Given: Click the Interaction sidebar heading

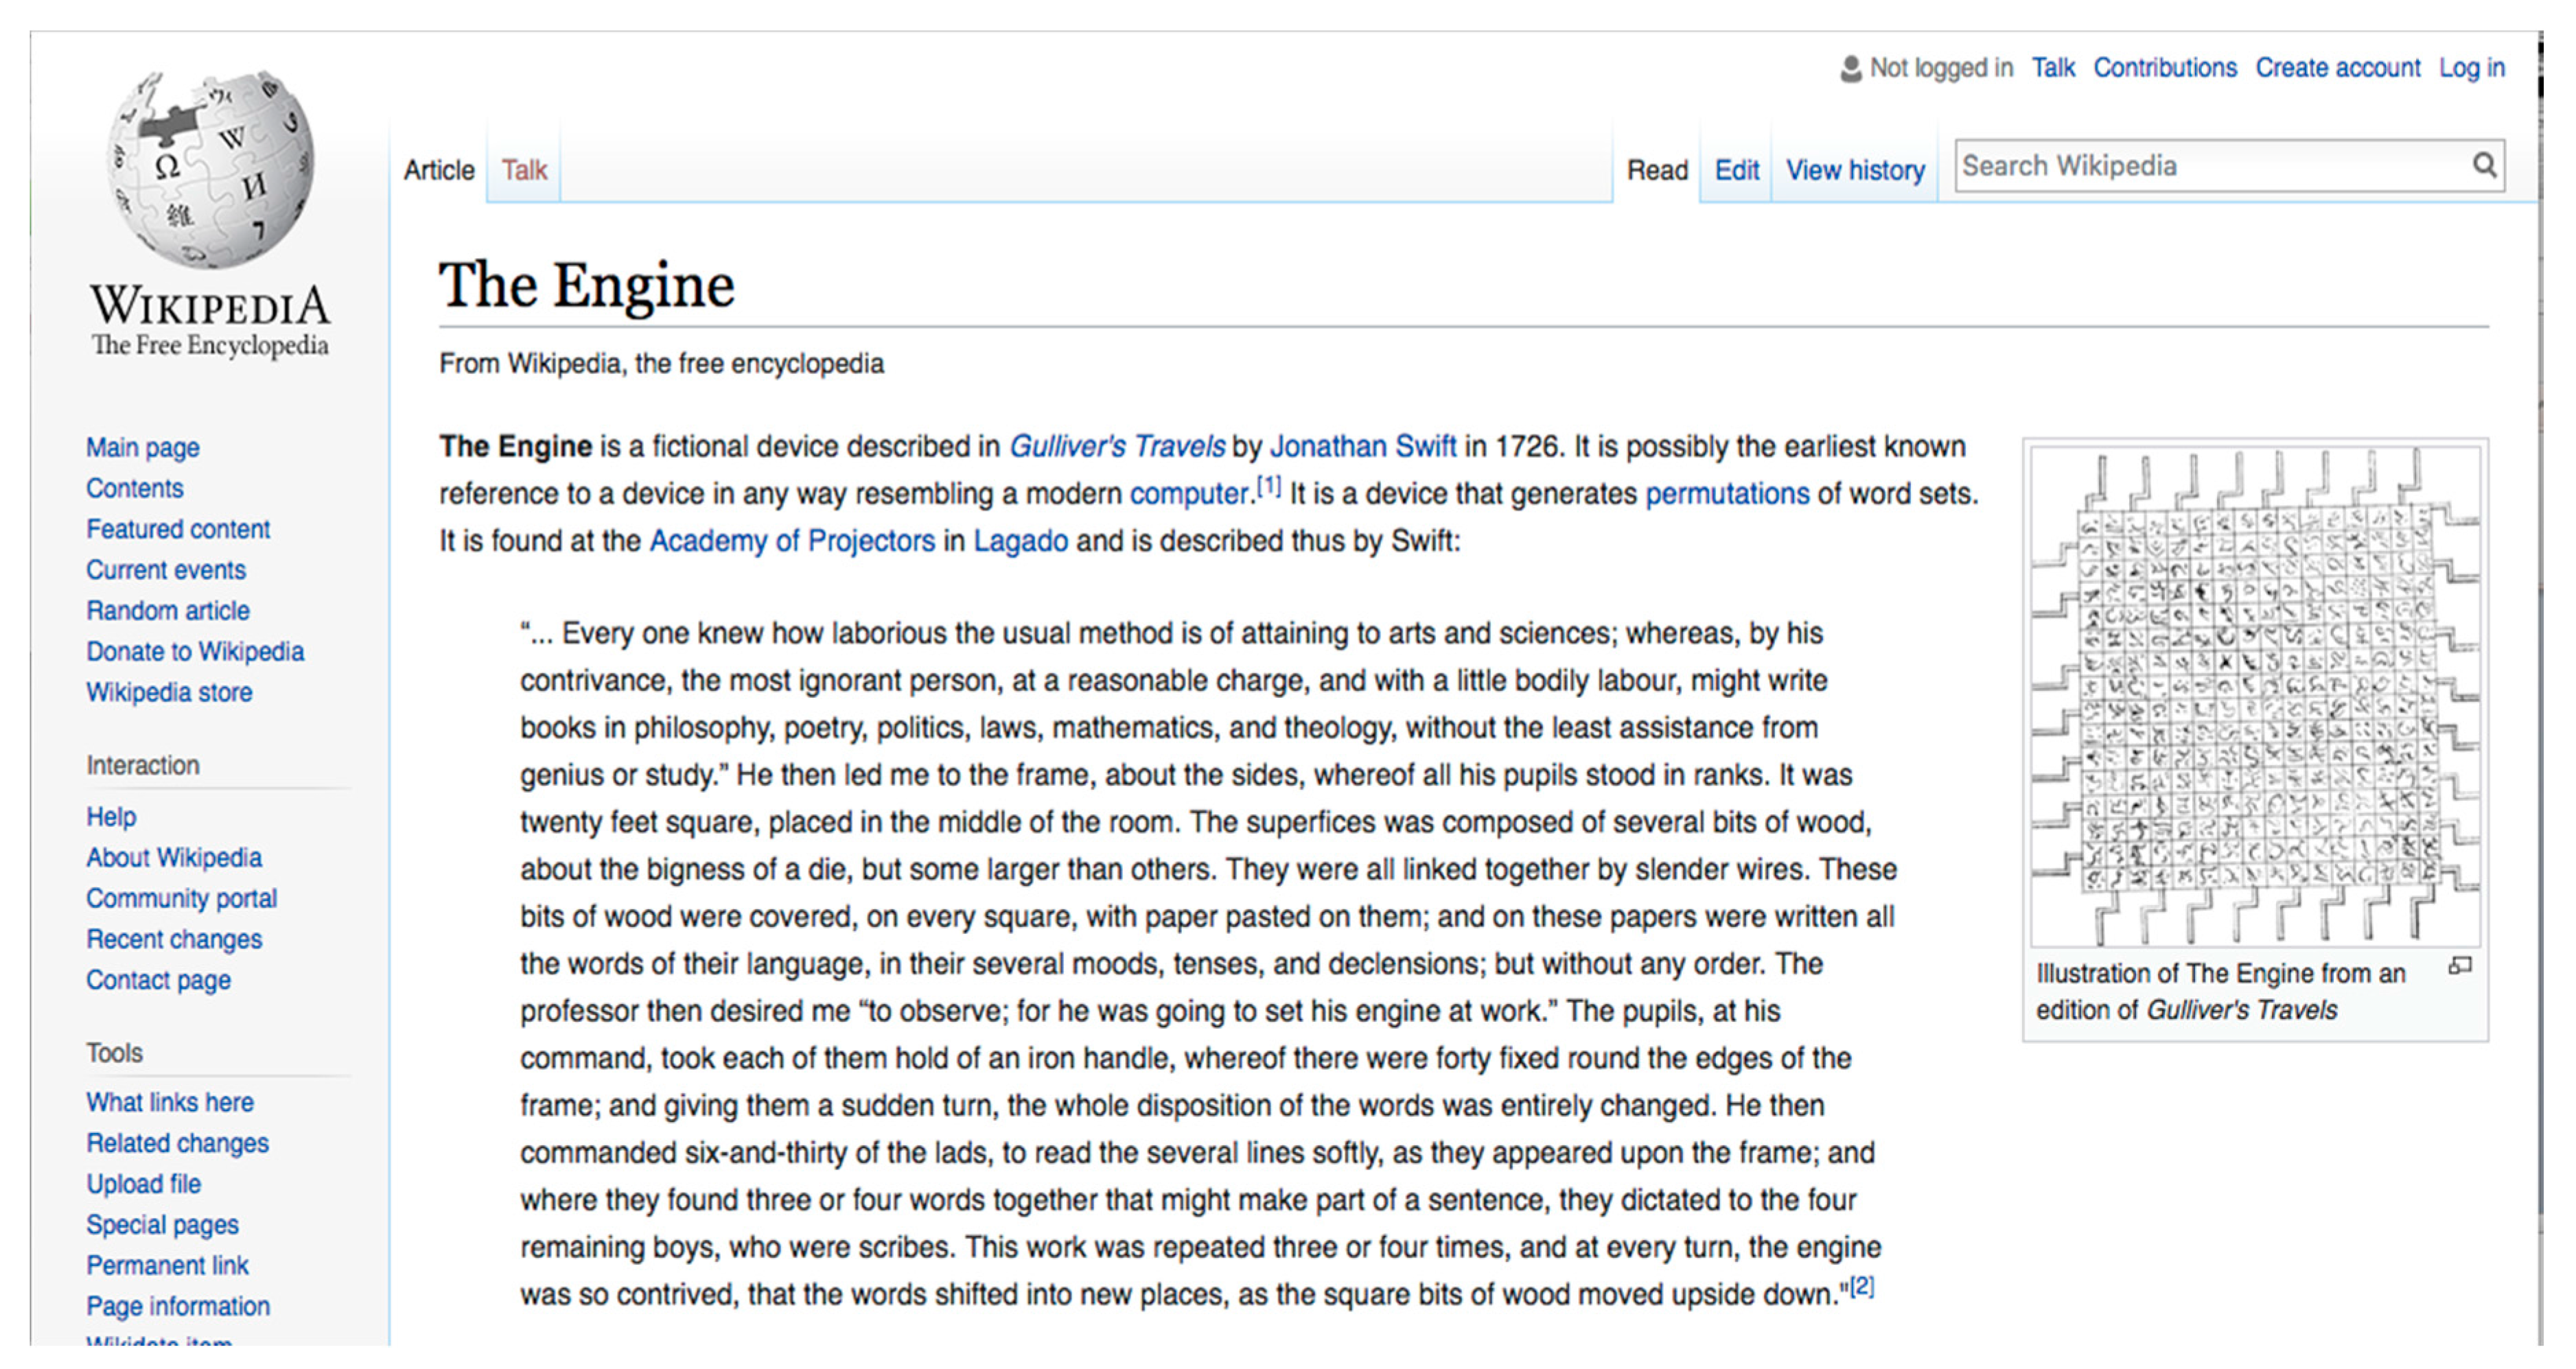Looking at the screenshot, I should tap(143, 766).
